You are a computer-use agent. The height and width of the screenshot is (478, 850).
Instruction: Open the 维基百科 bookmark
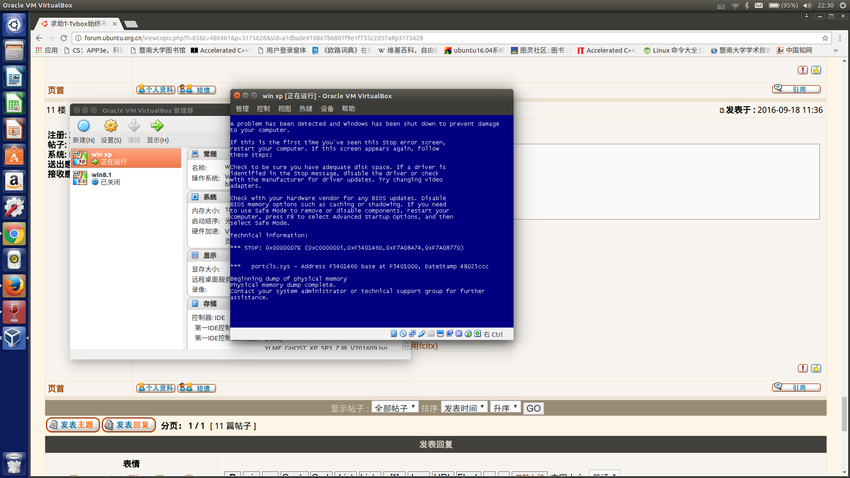[x=407, y=50]
